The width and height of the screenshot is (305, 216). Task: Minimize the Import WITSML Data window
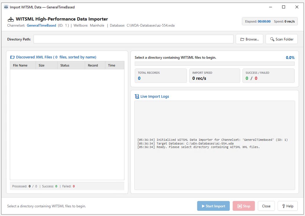pos(270,7)
